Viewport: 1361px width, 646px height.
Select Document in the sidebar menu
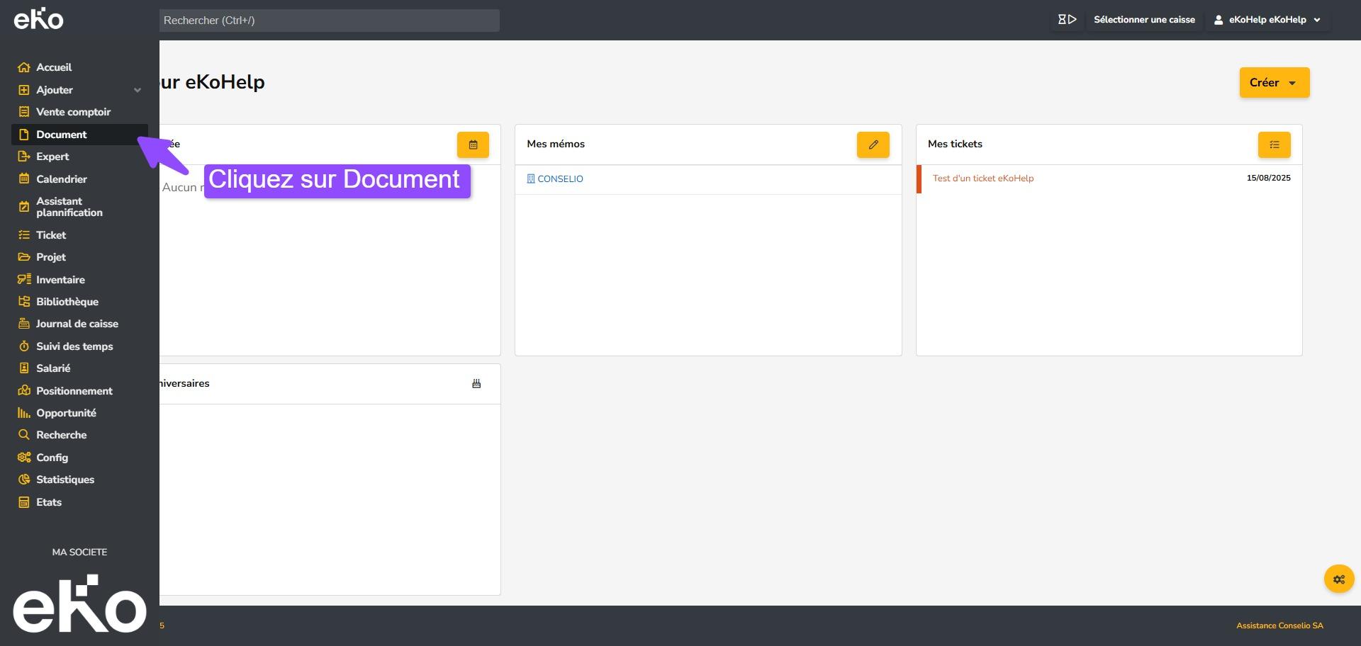click(62, 135)
